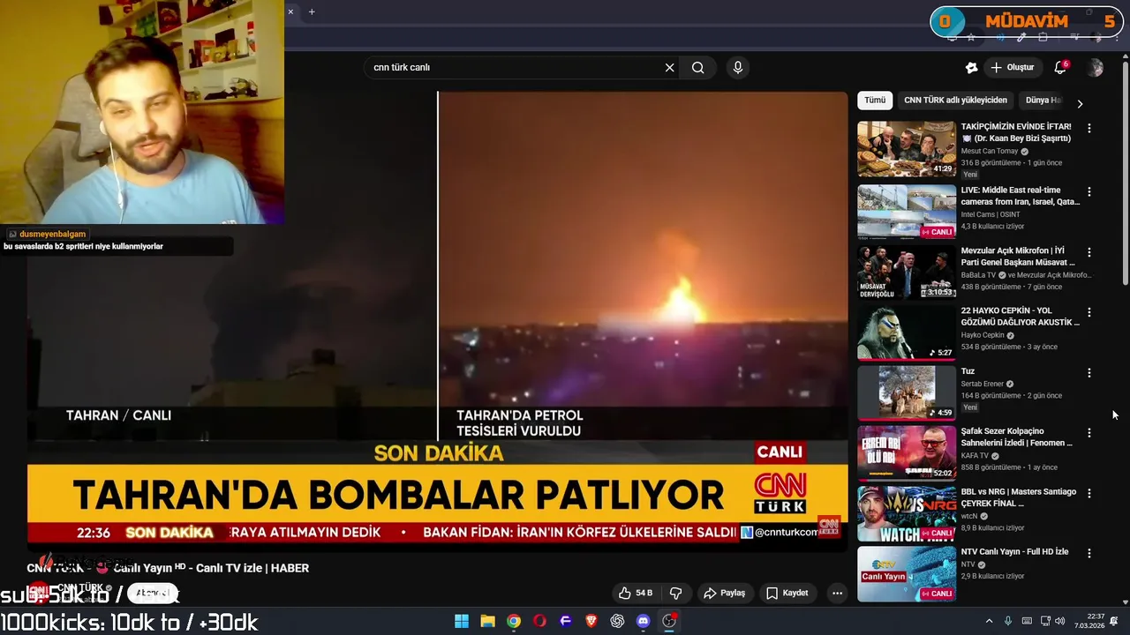
Task: Open ChatGPT app from the taskbar
Action: click(x=617, y=621)
